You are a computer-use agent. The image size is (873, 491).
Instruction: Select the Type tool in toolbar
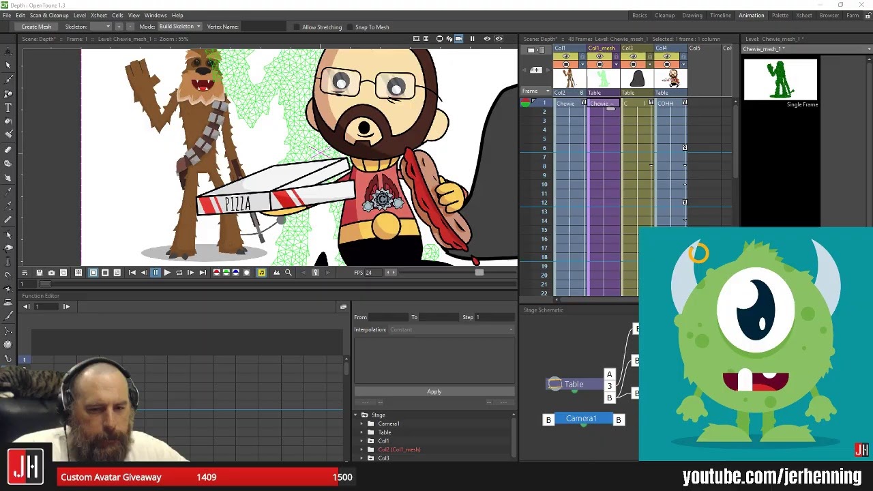[8, 107]
